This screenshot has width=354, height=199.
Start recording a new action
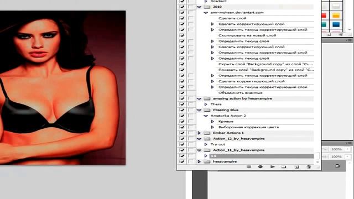261,167
